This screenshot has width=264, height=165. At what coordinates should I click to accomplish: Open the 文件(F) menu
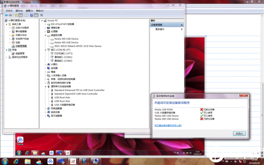pyautogui.click(x=9, y=11)
